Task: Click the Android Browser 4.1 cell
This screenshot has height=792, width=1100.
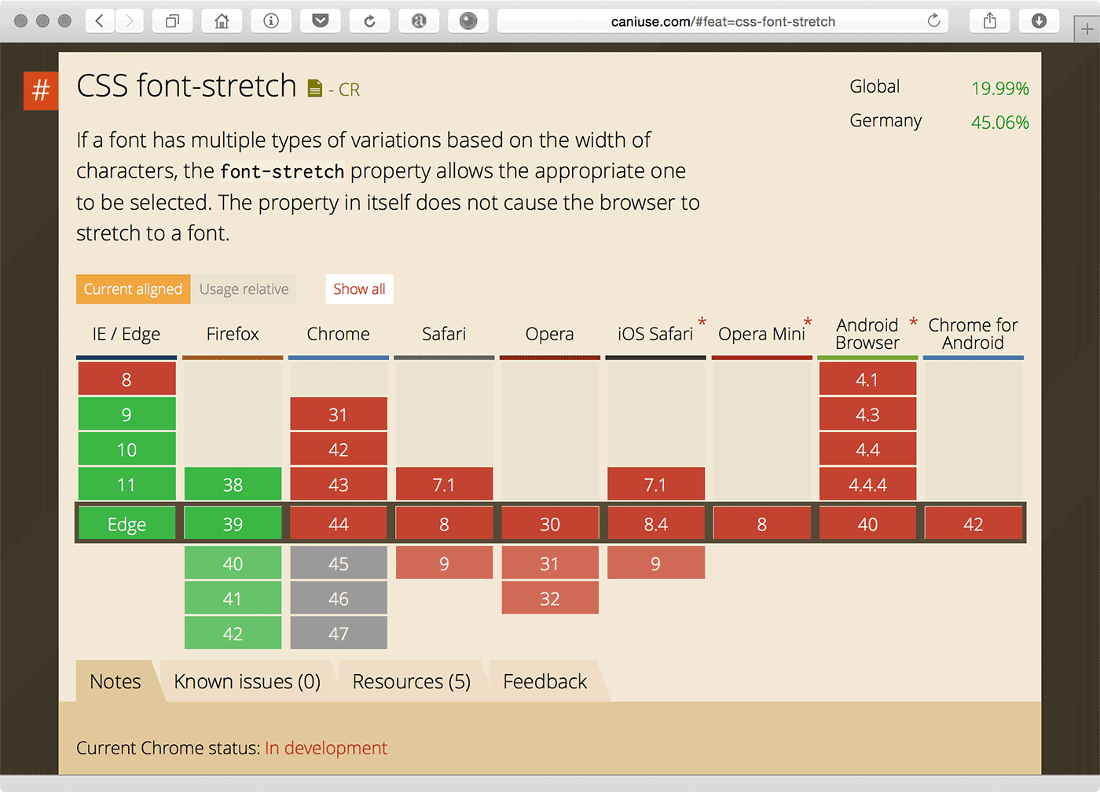Action: tap(867, 379)
